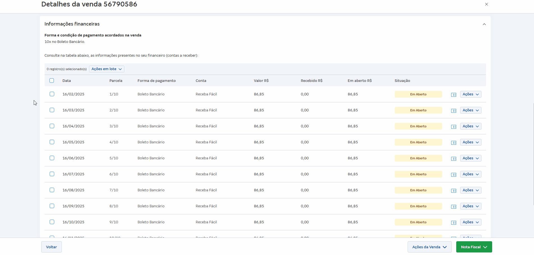This screenshot has height=255, width=534.
Task: Click the Em Aberto status badge for 3/10
Action: [418, 126]
